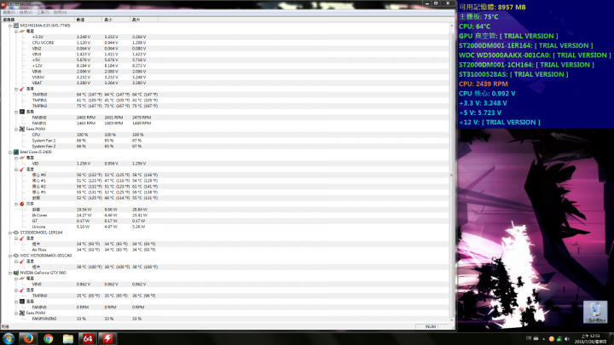
Task: Open the Help (說明) menu
Action: coord(60,13)
